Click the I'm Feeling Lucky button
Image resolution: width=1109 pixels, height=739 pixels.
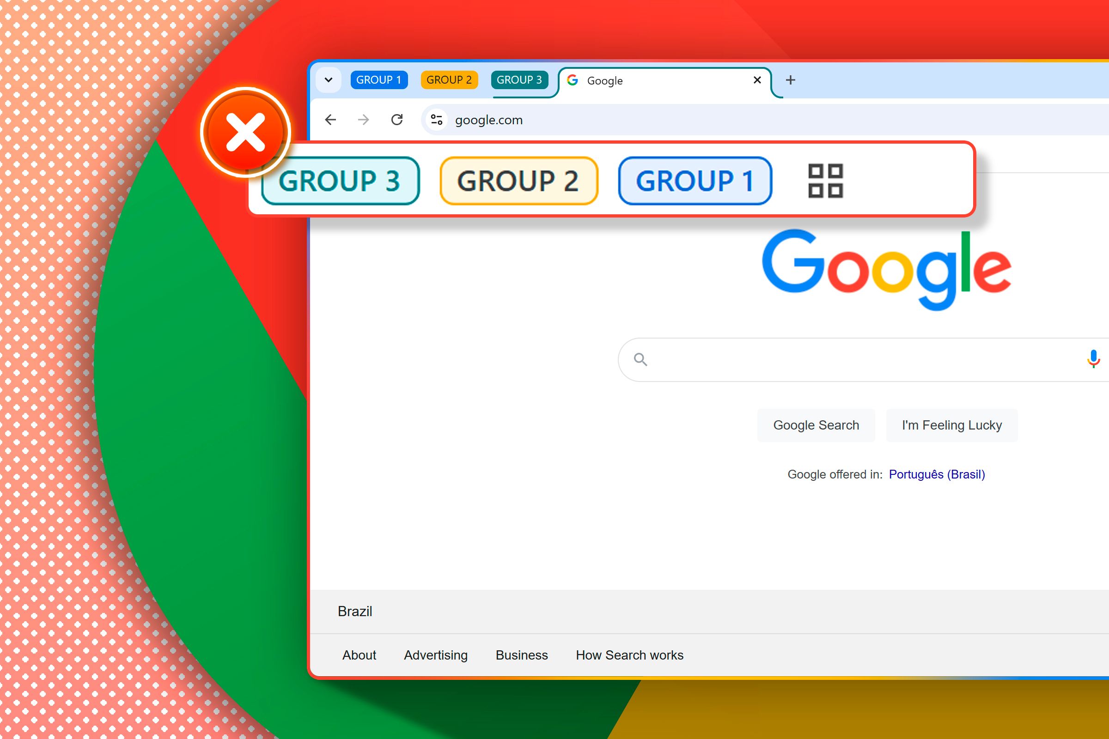[951, 425]
